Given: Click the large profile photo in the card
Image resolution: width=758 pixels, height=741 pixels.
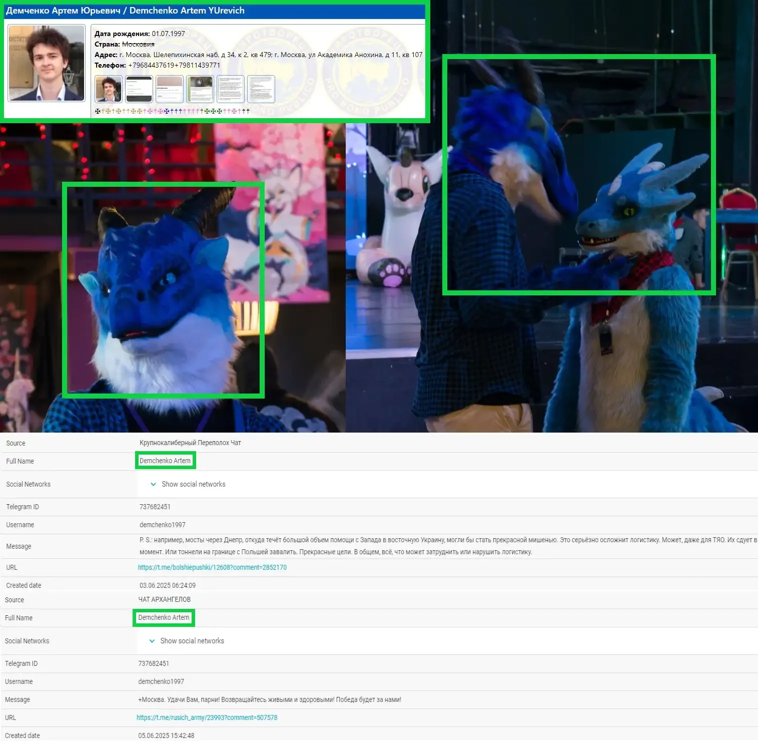Looking at the screenshot, I should coord(47,63).
